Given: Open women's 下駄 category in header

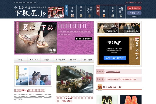Looking at the screenshot, I should click(104, 12).
